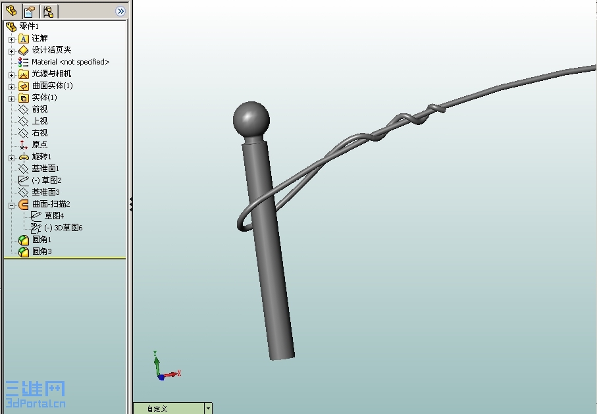This screenshot has width=597, height=414.
Task: Expand the 光源与相机 node
Action: click(x=11, y=74)
